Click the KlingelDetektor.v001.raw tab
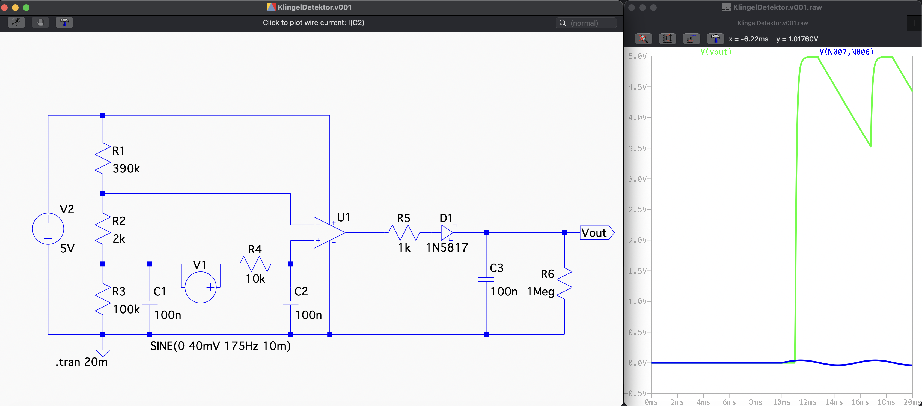This screenshot has width=922, height=406. pyautogui.click(x=772, y=23)
